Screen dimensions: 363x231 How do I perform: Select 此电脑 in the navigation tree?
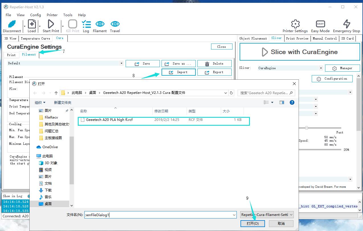[45, 156]
